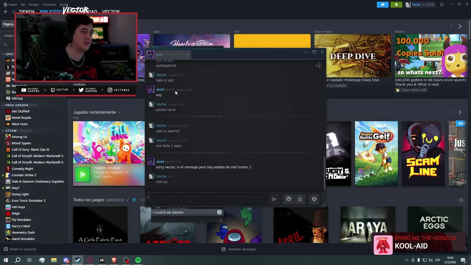Select Fly Simulator in the library list
Screen dimensions: 471x265
pyautogui.click(x=21, y=220)
